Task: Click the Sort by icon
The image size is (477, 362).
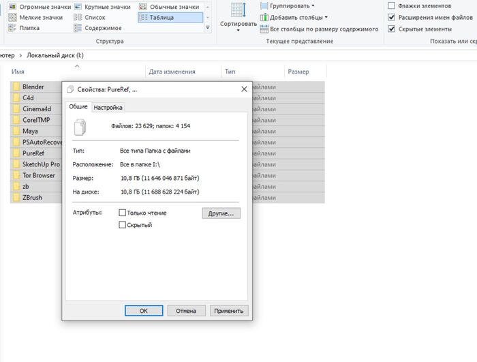Action: coord(238,11)
